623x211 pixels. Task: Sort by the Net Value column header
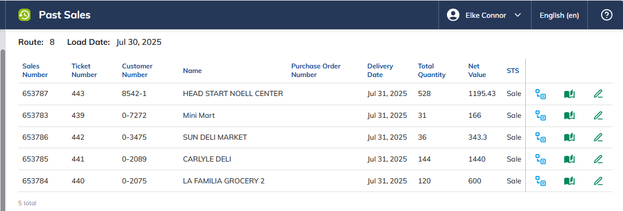[x=477, y=70]
